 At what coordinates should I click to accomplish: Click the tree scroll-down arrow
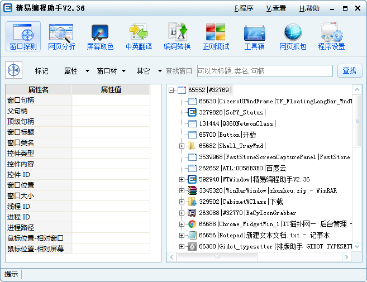pos(357,246)
